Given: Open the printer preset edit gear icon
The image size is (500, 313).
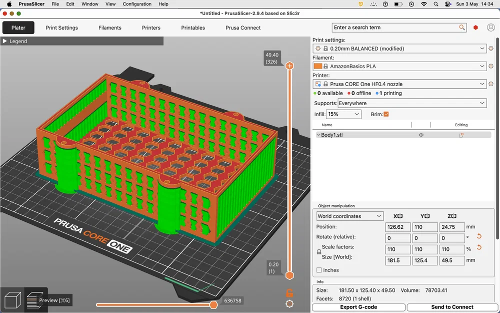Looking at the screenshot, I should tap(491, 84).
